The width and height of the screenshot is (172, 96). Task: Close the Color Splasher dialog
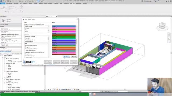77,19
